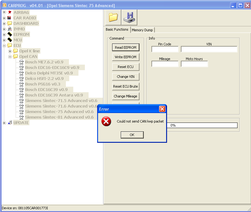251x212 pixels.
Task: Click the DASHBOARD folder icon
Action: coord(10,23)
